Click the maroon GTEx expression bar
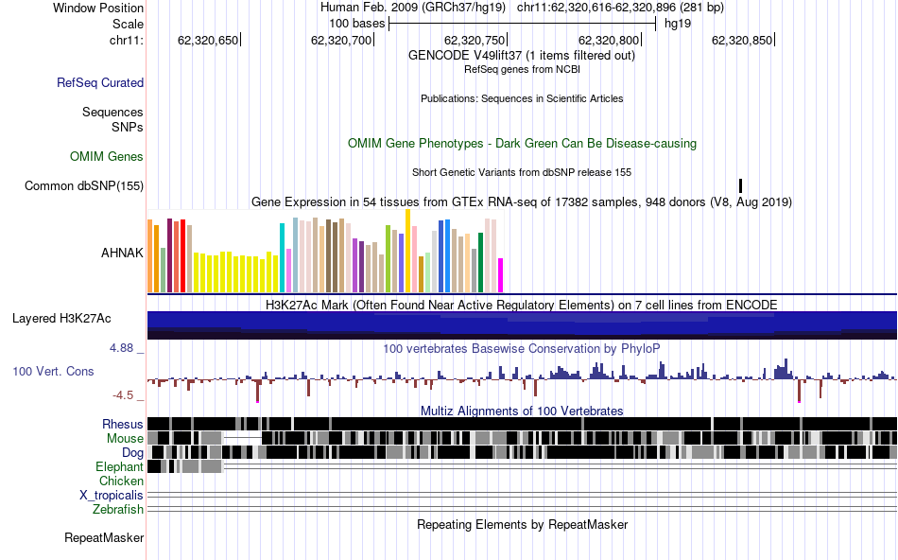The width and height of the screenshot is (898, 560). pos(169,255)
